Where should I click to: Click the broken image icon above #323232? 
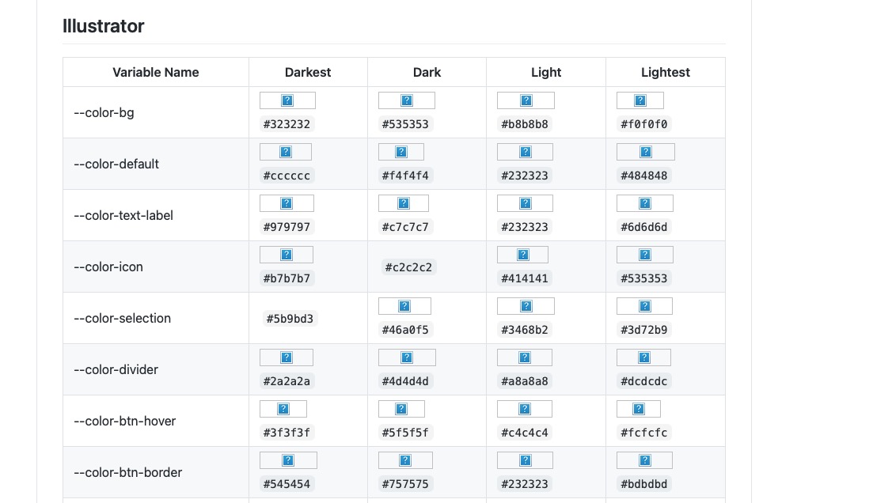(x=287, y=100)
